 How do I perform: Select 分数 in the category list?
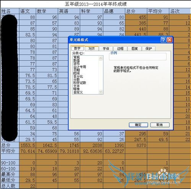click(76, 80)
